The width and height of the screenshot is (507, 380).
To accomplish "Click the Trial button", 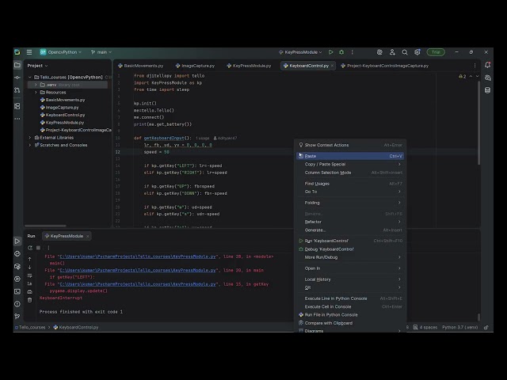I will [436, 52].
